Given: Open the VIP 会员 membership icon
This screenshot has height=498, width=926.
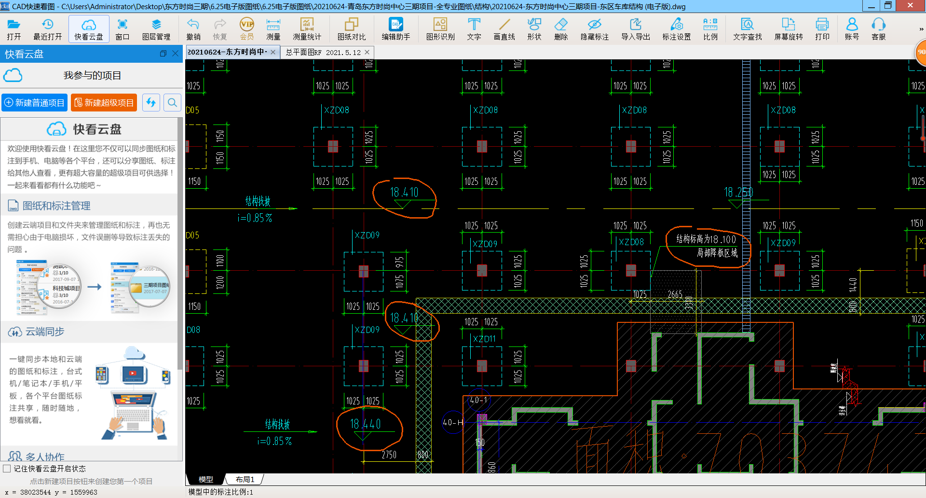Looking at the screenshot, I should (247, 29).
